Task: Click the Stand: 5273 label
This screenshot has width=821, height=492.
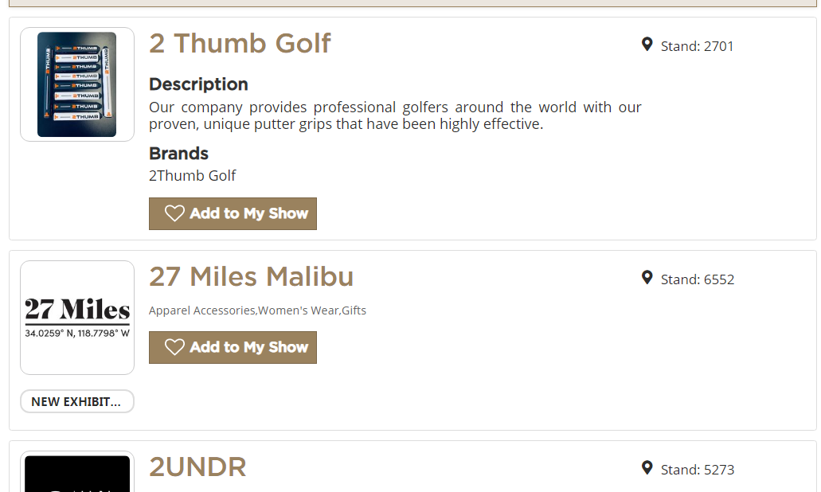Action: click(697, 470)
